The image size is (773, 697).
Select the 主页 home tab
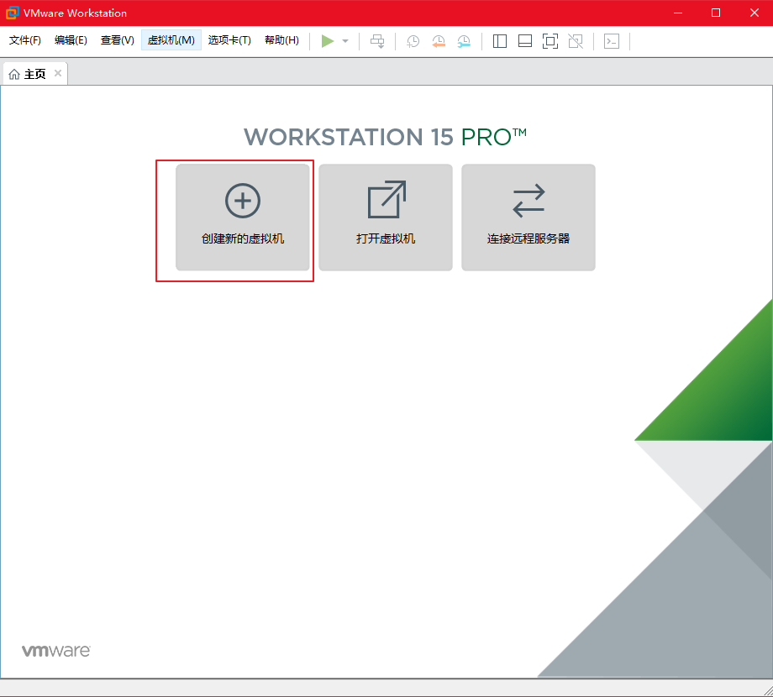click(34, 74)
